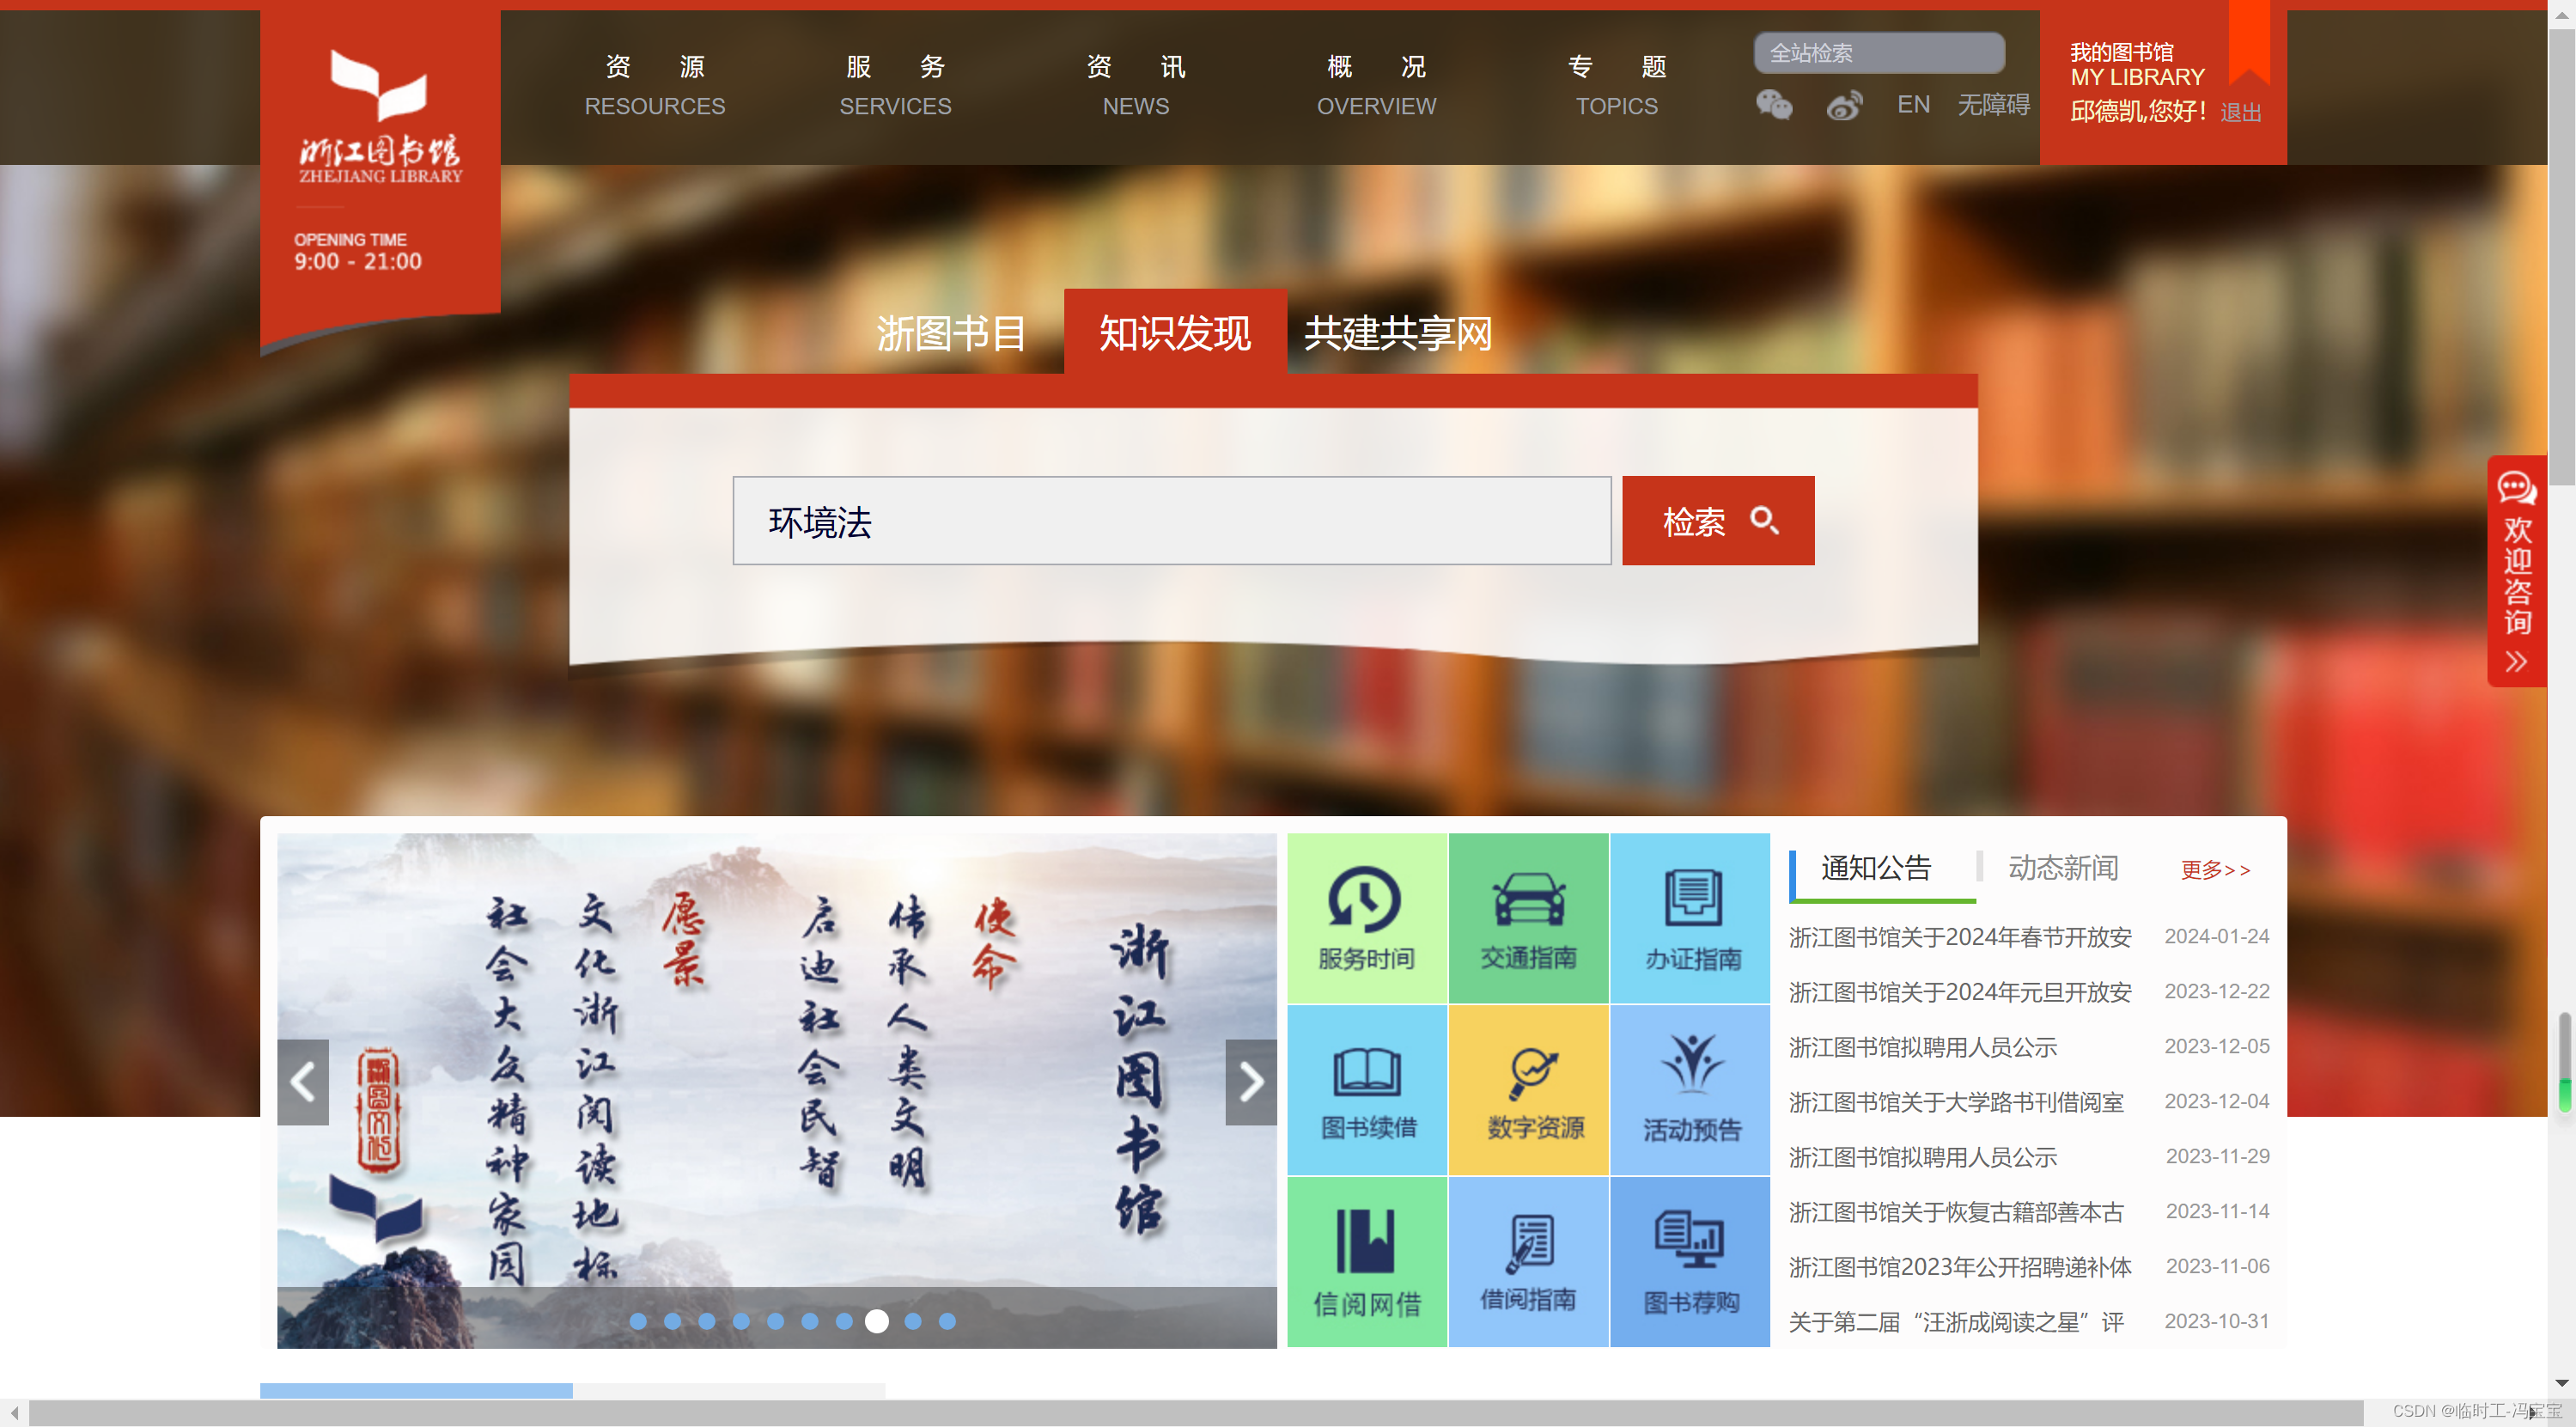Image resolution: width=2576 pixels, height=1427 pixels.
Task: Open the 活动预告 icon tile
Action: coord(1690,1090)
